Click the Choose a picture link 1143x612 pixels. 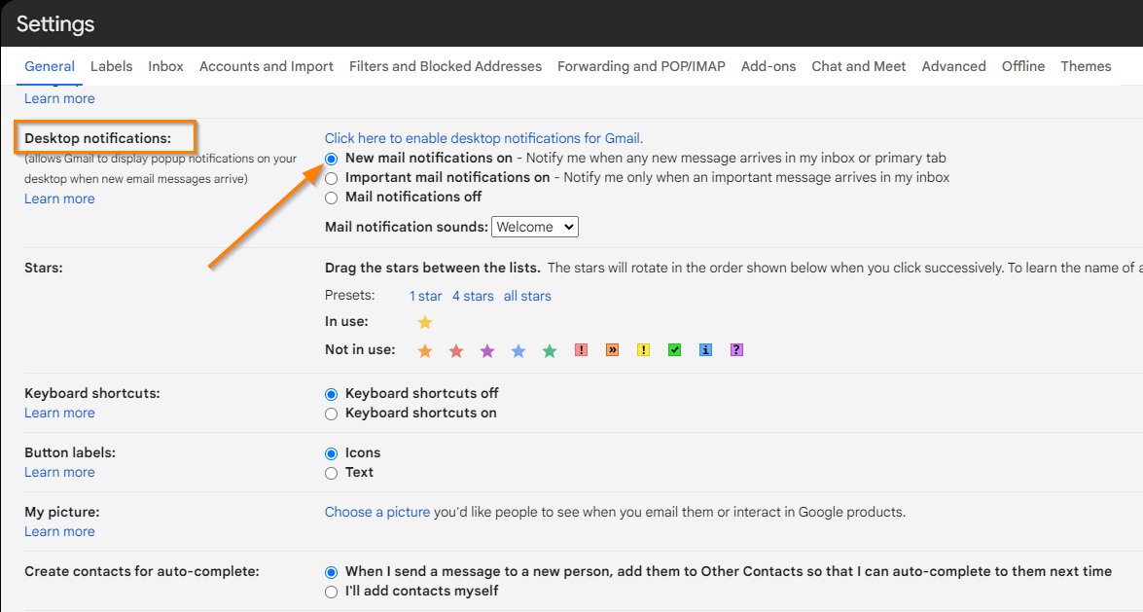(377, 511)
